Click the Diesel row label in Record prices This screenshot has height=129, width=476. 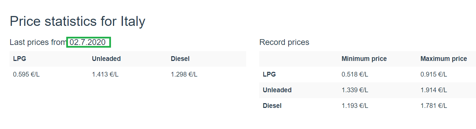click(x=272, y=106)
